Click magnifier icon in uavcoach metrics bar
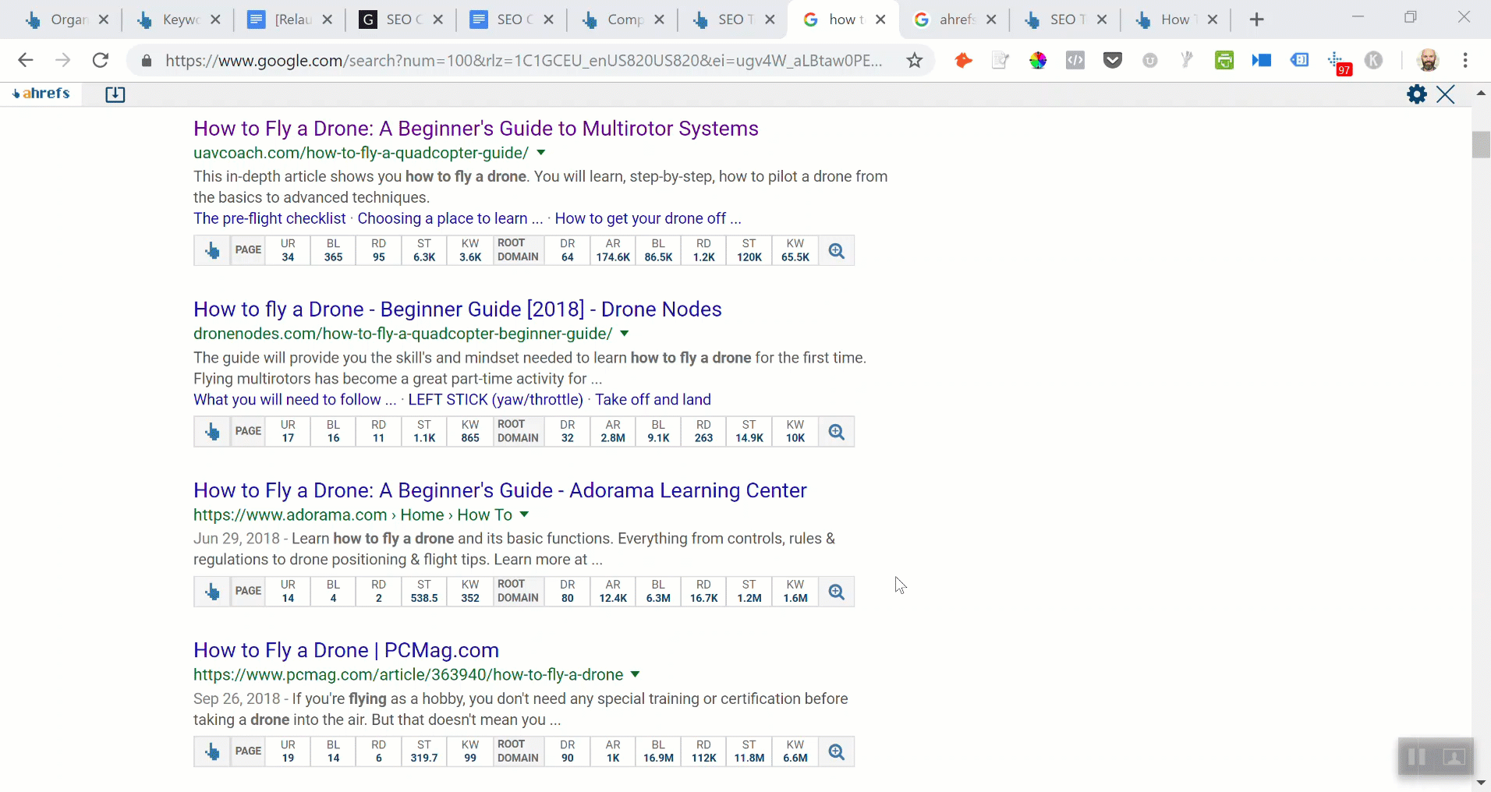Screen dimensions: 1491x792 click(836, 251)
